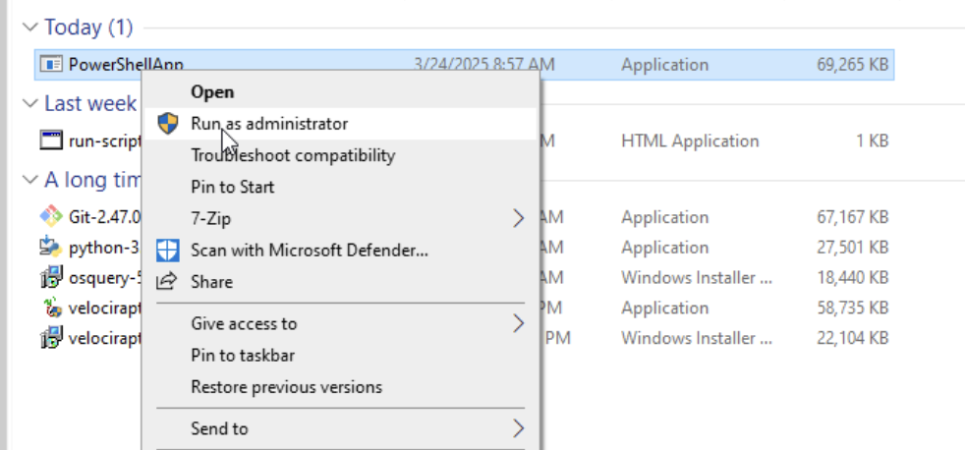Click the Microsoft Defender shield icon
The width and height of the screenshot is (965, 450).
click(167, 250)
